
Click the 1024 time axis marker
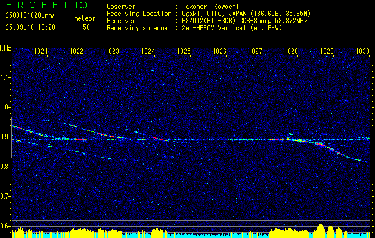click(148, 51)
